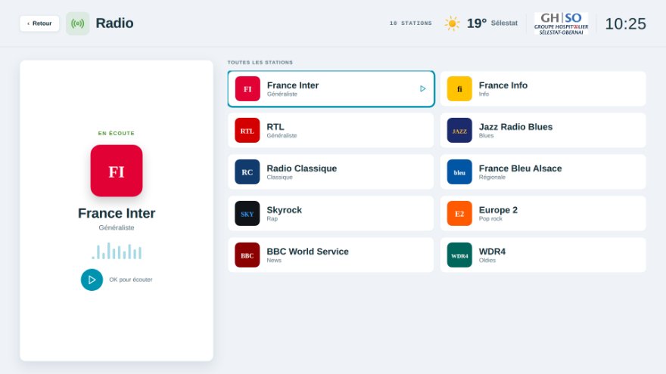Click the Oldies genre under WDR4
666x374 pixels.
point(487,261)
